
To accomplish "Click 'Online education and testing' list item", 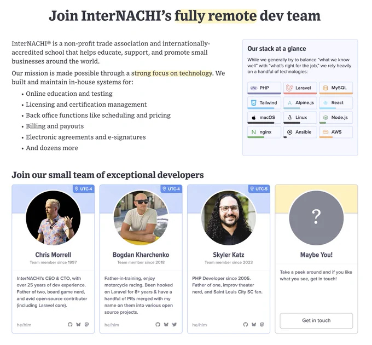I will pos(69,94).
